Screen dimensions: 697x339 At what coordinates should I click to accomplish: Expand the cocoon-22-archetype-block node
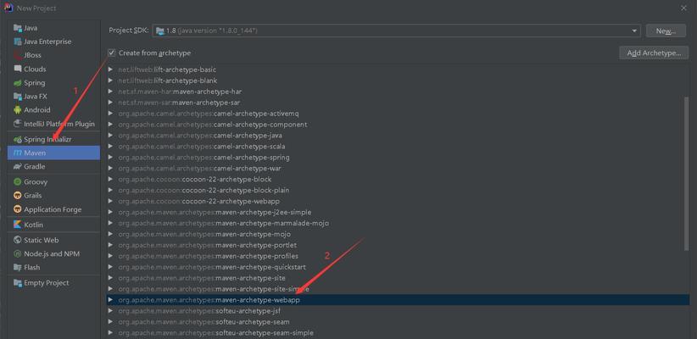(x=110, y=180)
